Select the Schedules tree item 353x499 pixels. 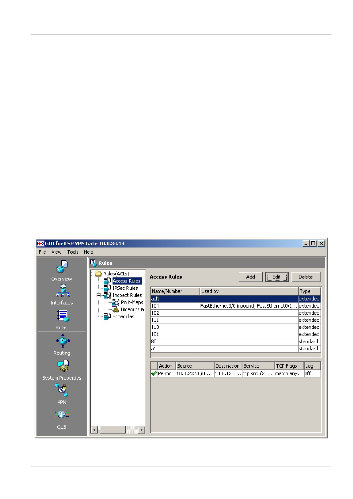coord(123,316)
